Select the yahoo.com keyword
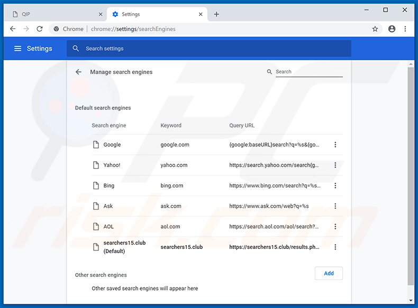418x308 pixels. pyautogui.click(x=174, y=165)
